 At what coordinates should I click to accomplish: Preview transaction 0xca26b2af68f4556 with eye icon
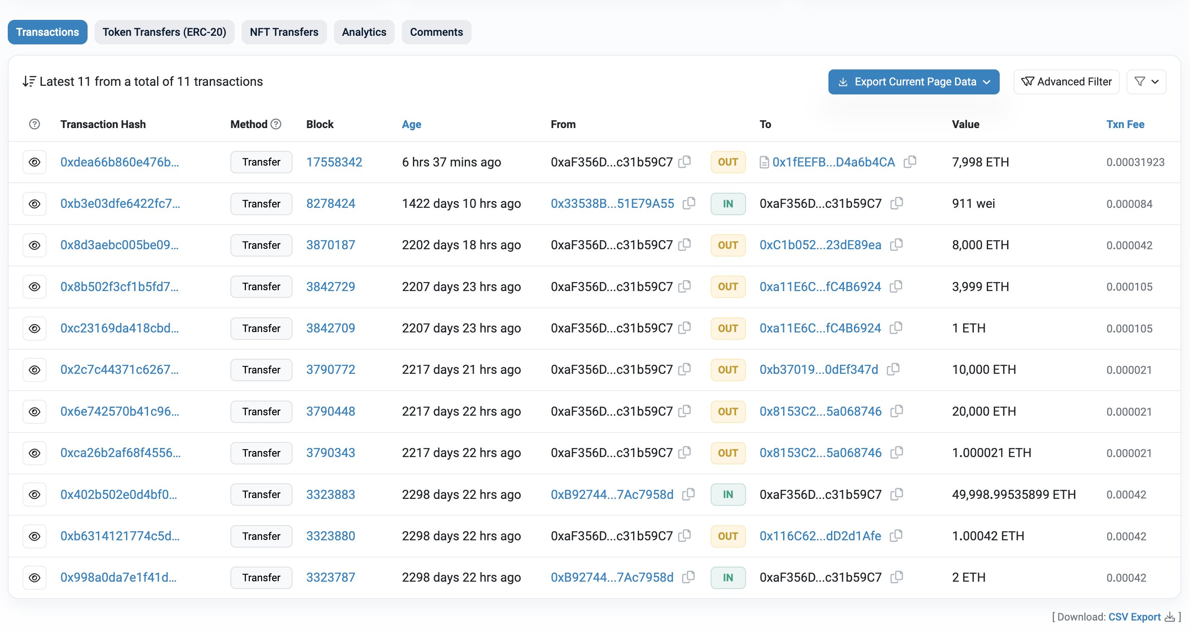coord(35,453)
